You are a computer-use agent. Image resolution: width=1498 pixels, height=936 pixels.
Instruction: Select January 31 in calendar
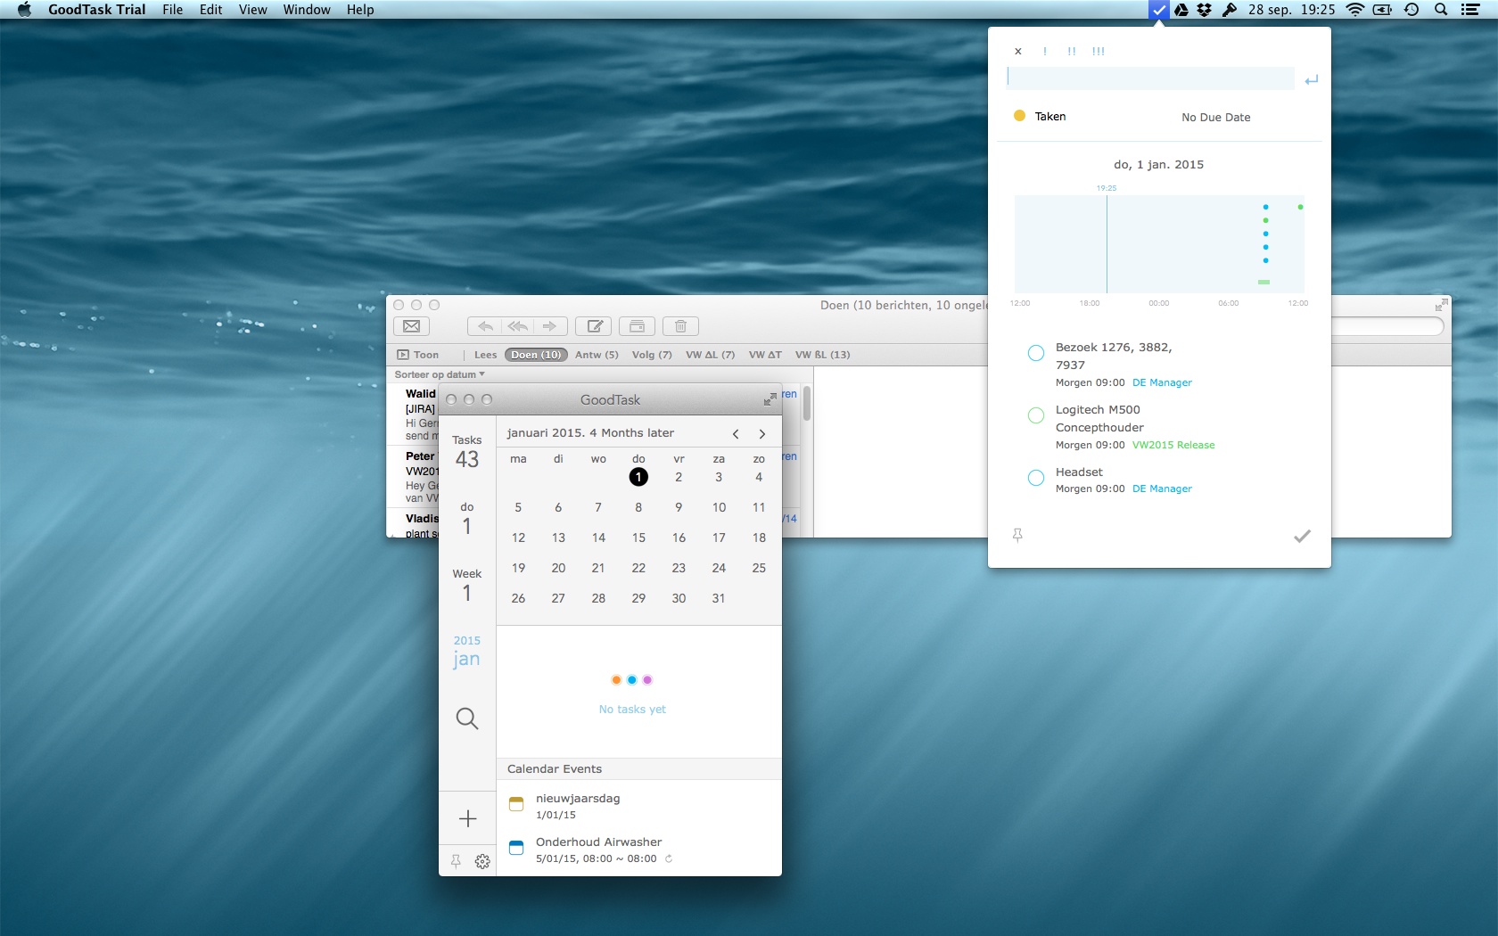click(x=719, y=598)
